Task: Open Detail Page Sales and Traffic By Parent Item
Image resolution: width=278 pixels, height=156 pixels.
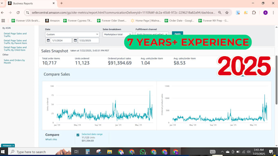Action: [15, 42]
